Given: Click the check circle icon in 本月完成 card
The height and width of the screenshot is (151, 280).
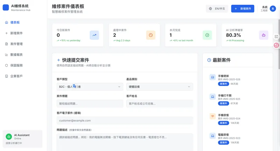Looking at the screenshot, I should tap(207, 35).
